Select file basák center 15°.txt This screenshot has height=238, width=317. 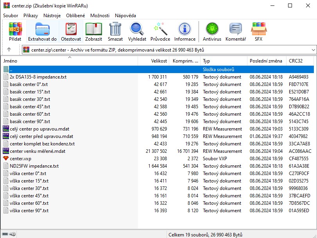click(30, 92)
